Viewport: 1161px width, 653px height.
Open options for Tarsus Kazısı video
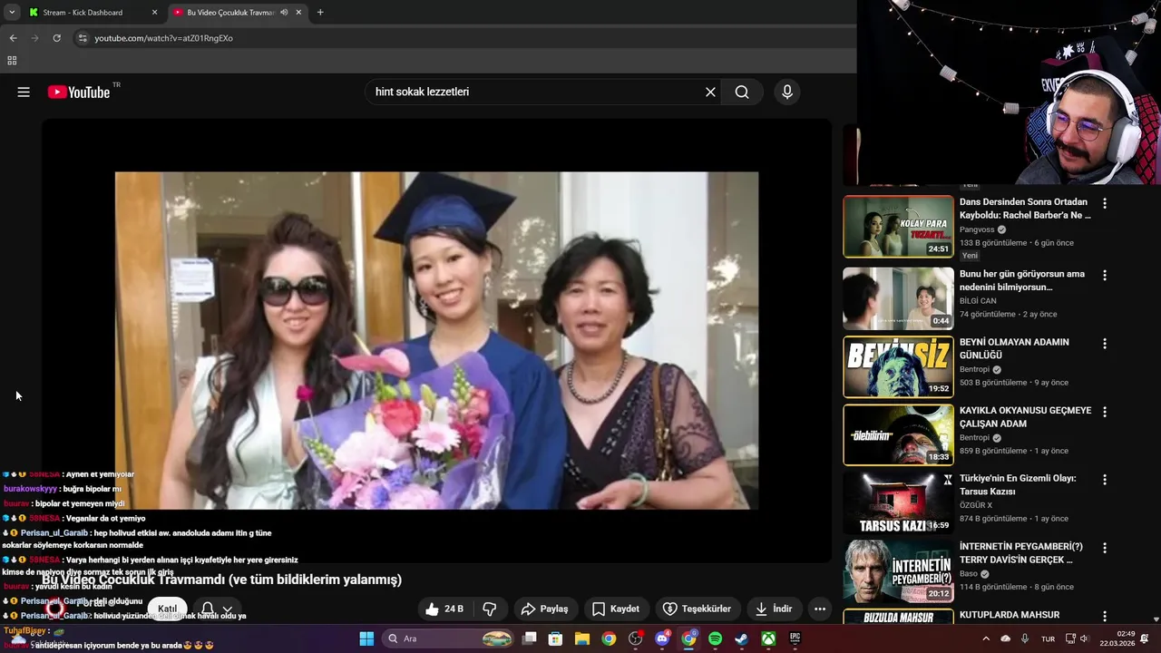(x=1105, y=479)
